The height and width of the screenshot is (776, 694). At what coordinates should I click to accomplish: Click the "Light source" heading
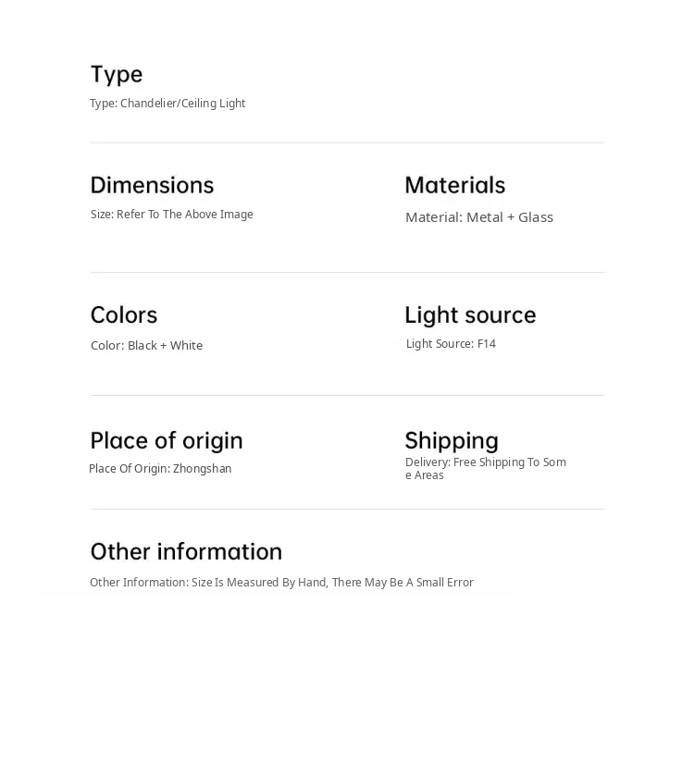(470, 314)
